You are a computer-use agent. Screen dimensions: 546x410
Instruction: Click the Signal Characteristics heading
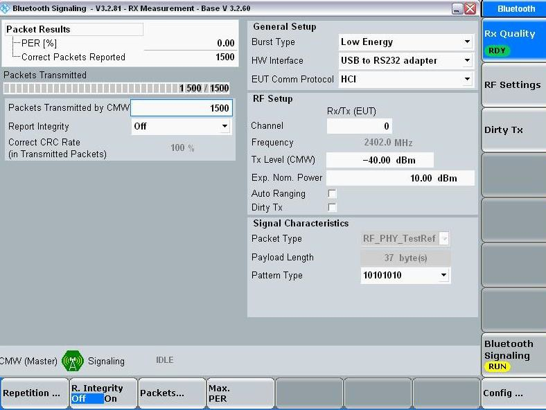point(301,223)
